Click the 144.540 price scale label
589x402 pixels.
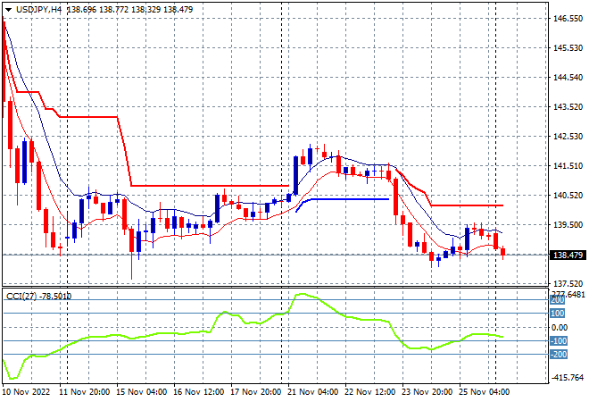(x=568, y=78)
